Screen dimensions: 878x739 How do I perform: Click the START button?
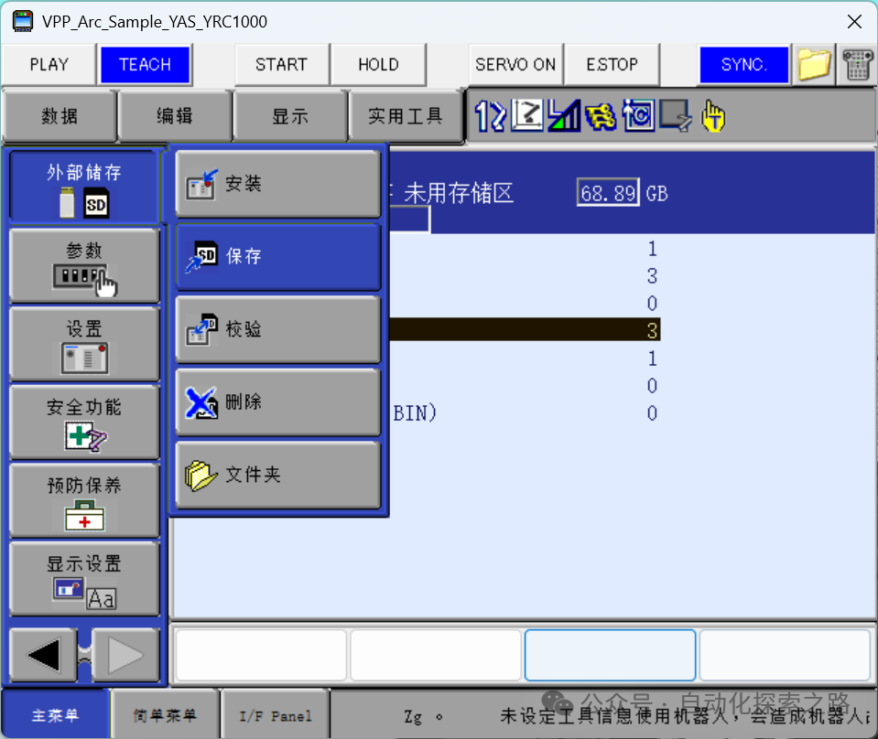tap(281, 64)
